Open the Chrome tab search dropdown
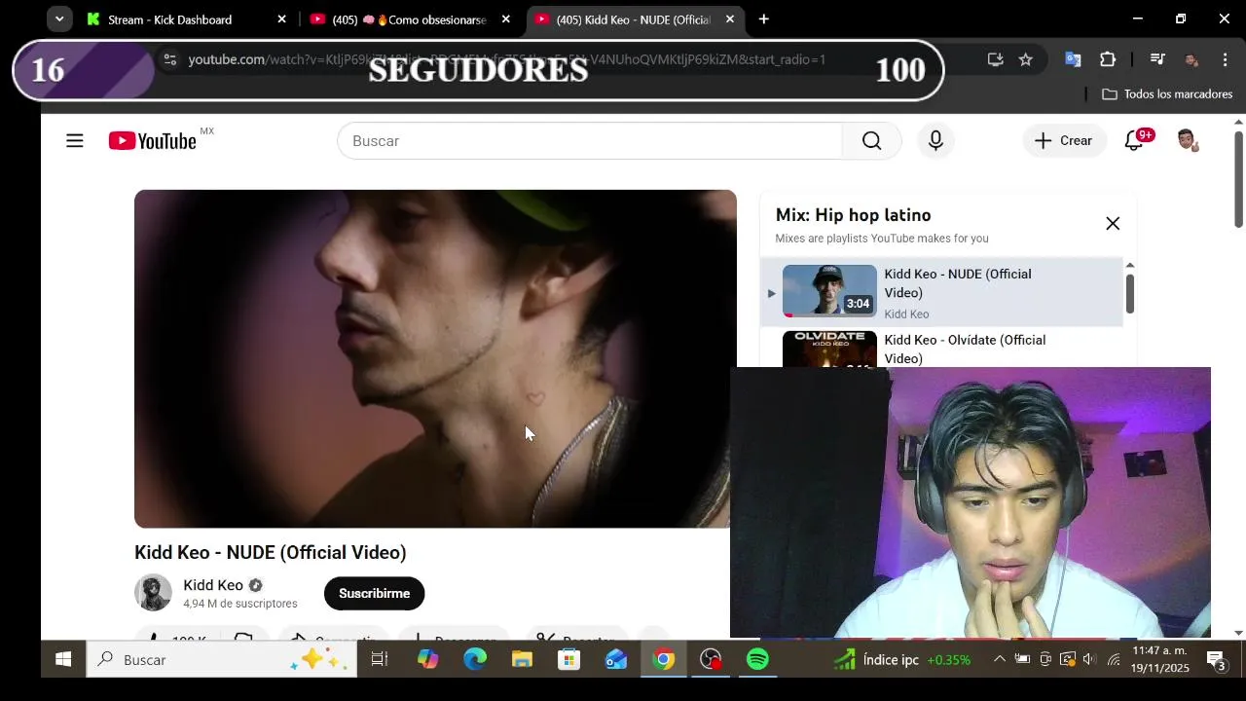Viewport: 1246px width, 701px height. tap(59, 19)
